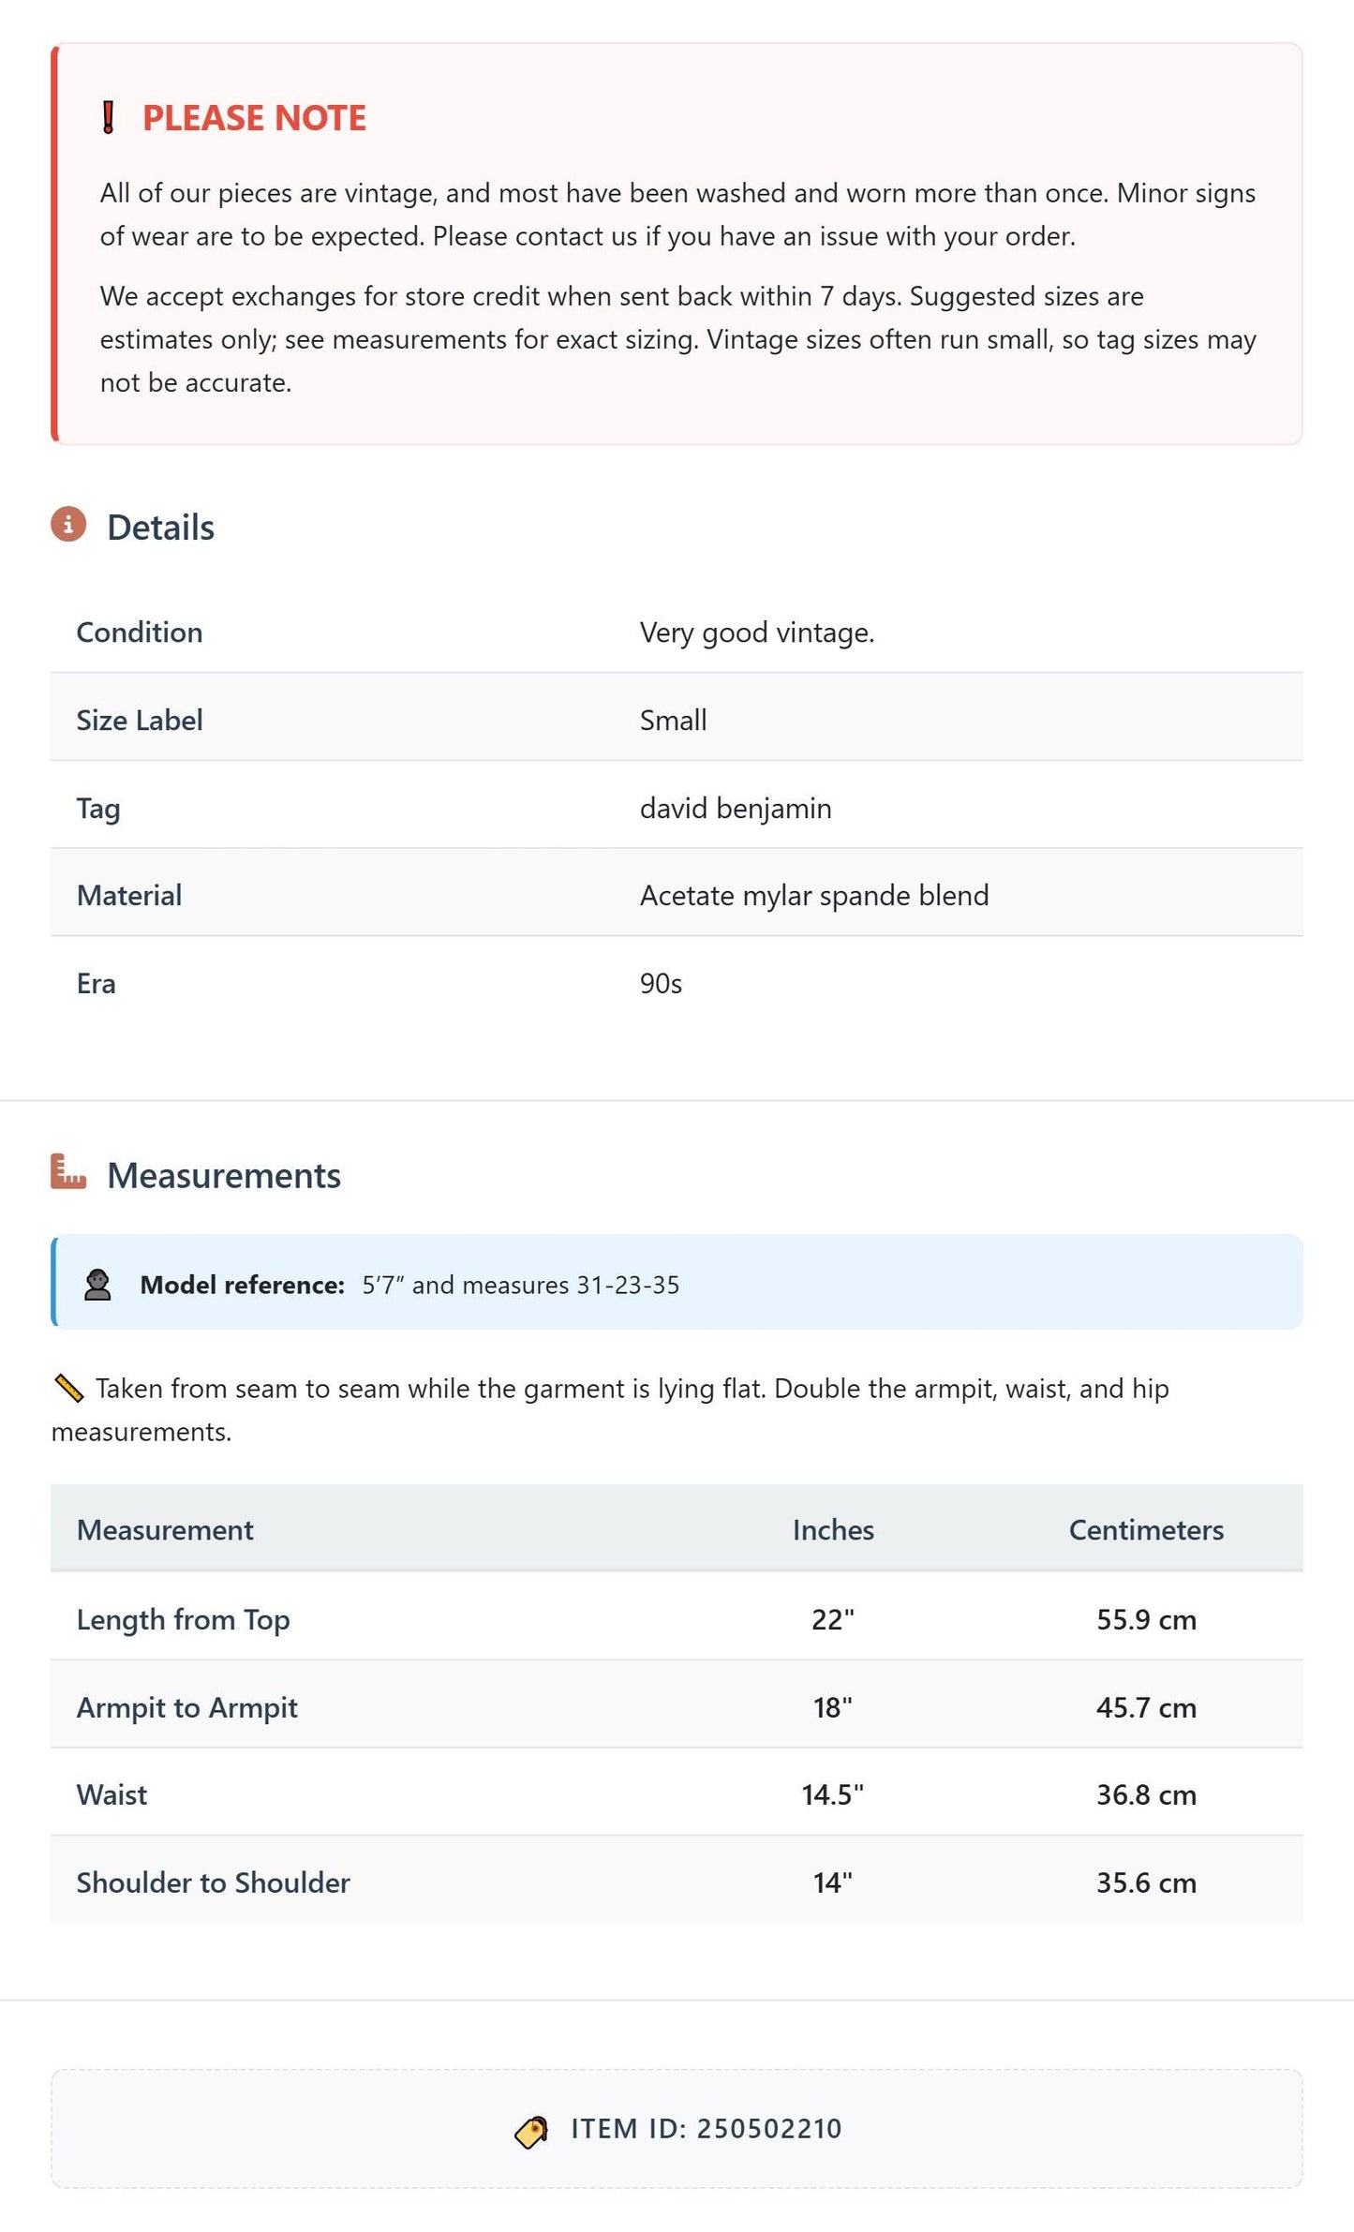Click the Details section heading

pyautogui.click(x=160, y=528)
